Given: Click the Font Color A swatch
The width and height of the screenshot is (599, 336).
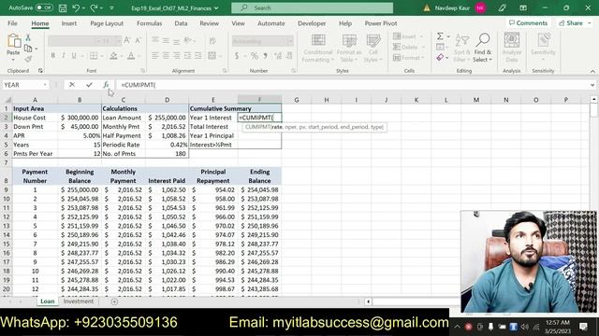Looking at the screenshot, I should [x=131, y=56].
